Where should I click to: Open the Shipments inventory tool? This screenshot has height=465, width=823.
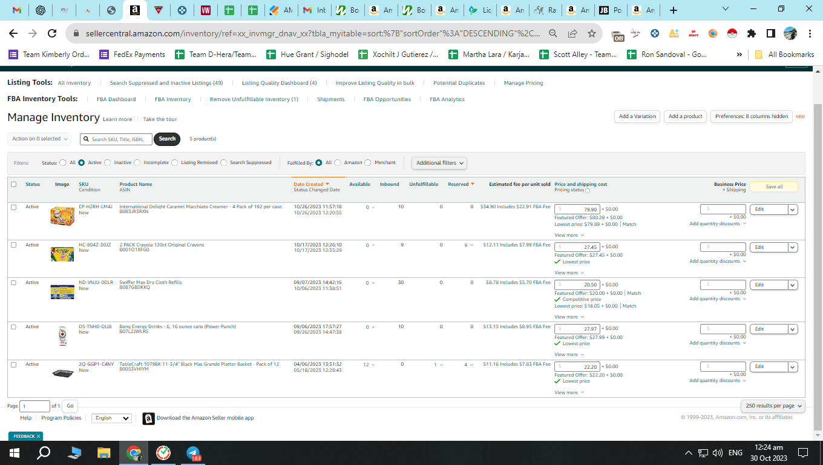pos(330,99)
